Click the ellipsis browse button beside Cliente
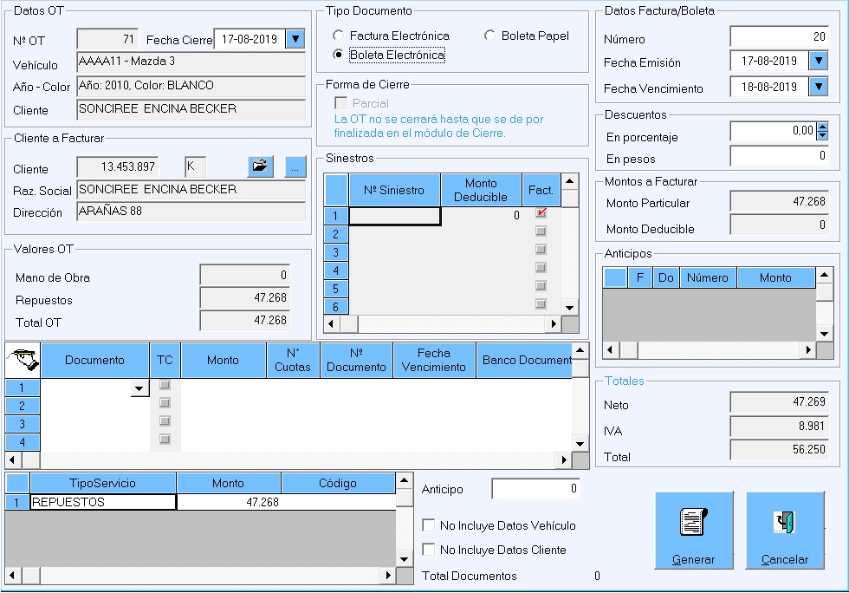The width and height of the screenshot is (849, 593). click(295, 167)
